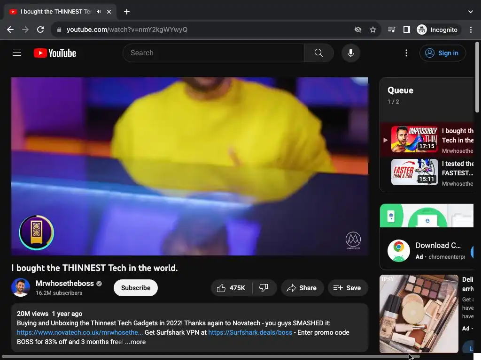
Task: Click the third-party cookies blocked eye icon
Action: point(357,30)
